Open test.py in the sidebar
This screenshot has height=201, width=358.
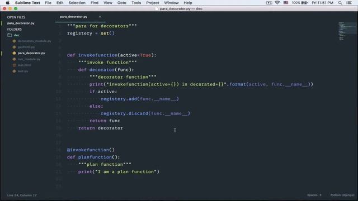point(23,71)
